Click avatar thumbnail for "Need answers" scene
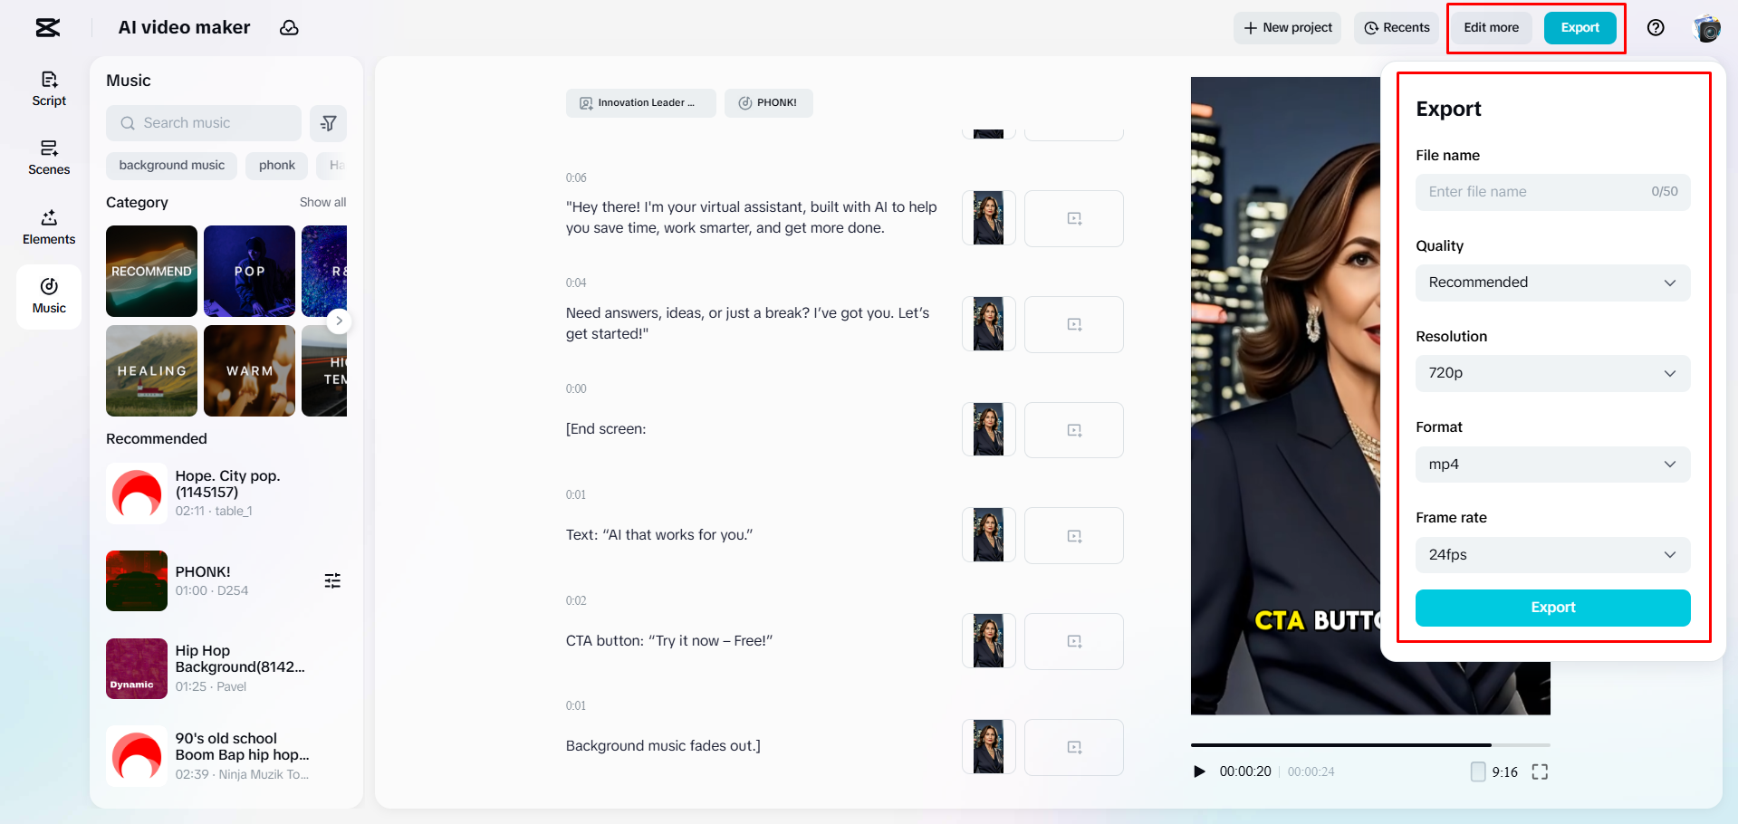Screen dimensions: 1738x824 pyautogui.click(x=989, y=324)
